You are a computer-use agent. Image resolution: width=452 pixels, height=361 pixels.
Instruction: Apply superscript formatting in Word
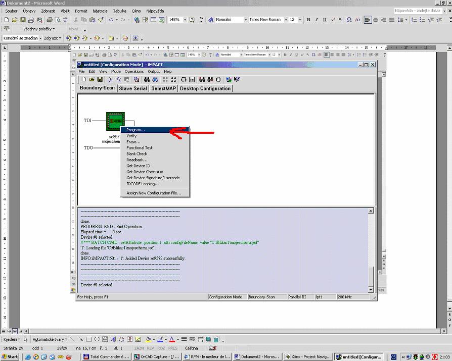click(x=333, y=20)
